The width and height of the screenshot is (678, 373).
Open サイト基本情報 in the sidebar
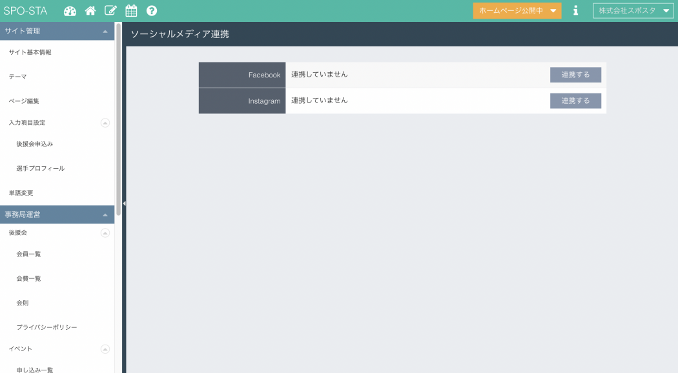point(30,52)
